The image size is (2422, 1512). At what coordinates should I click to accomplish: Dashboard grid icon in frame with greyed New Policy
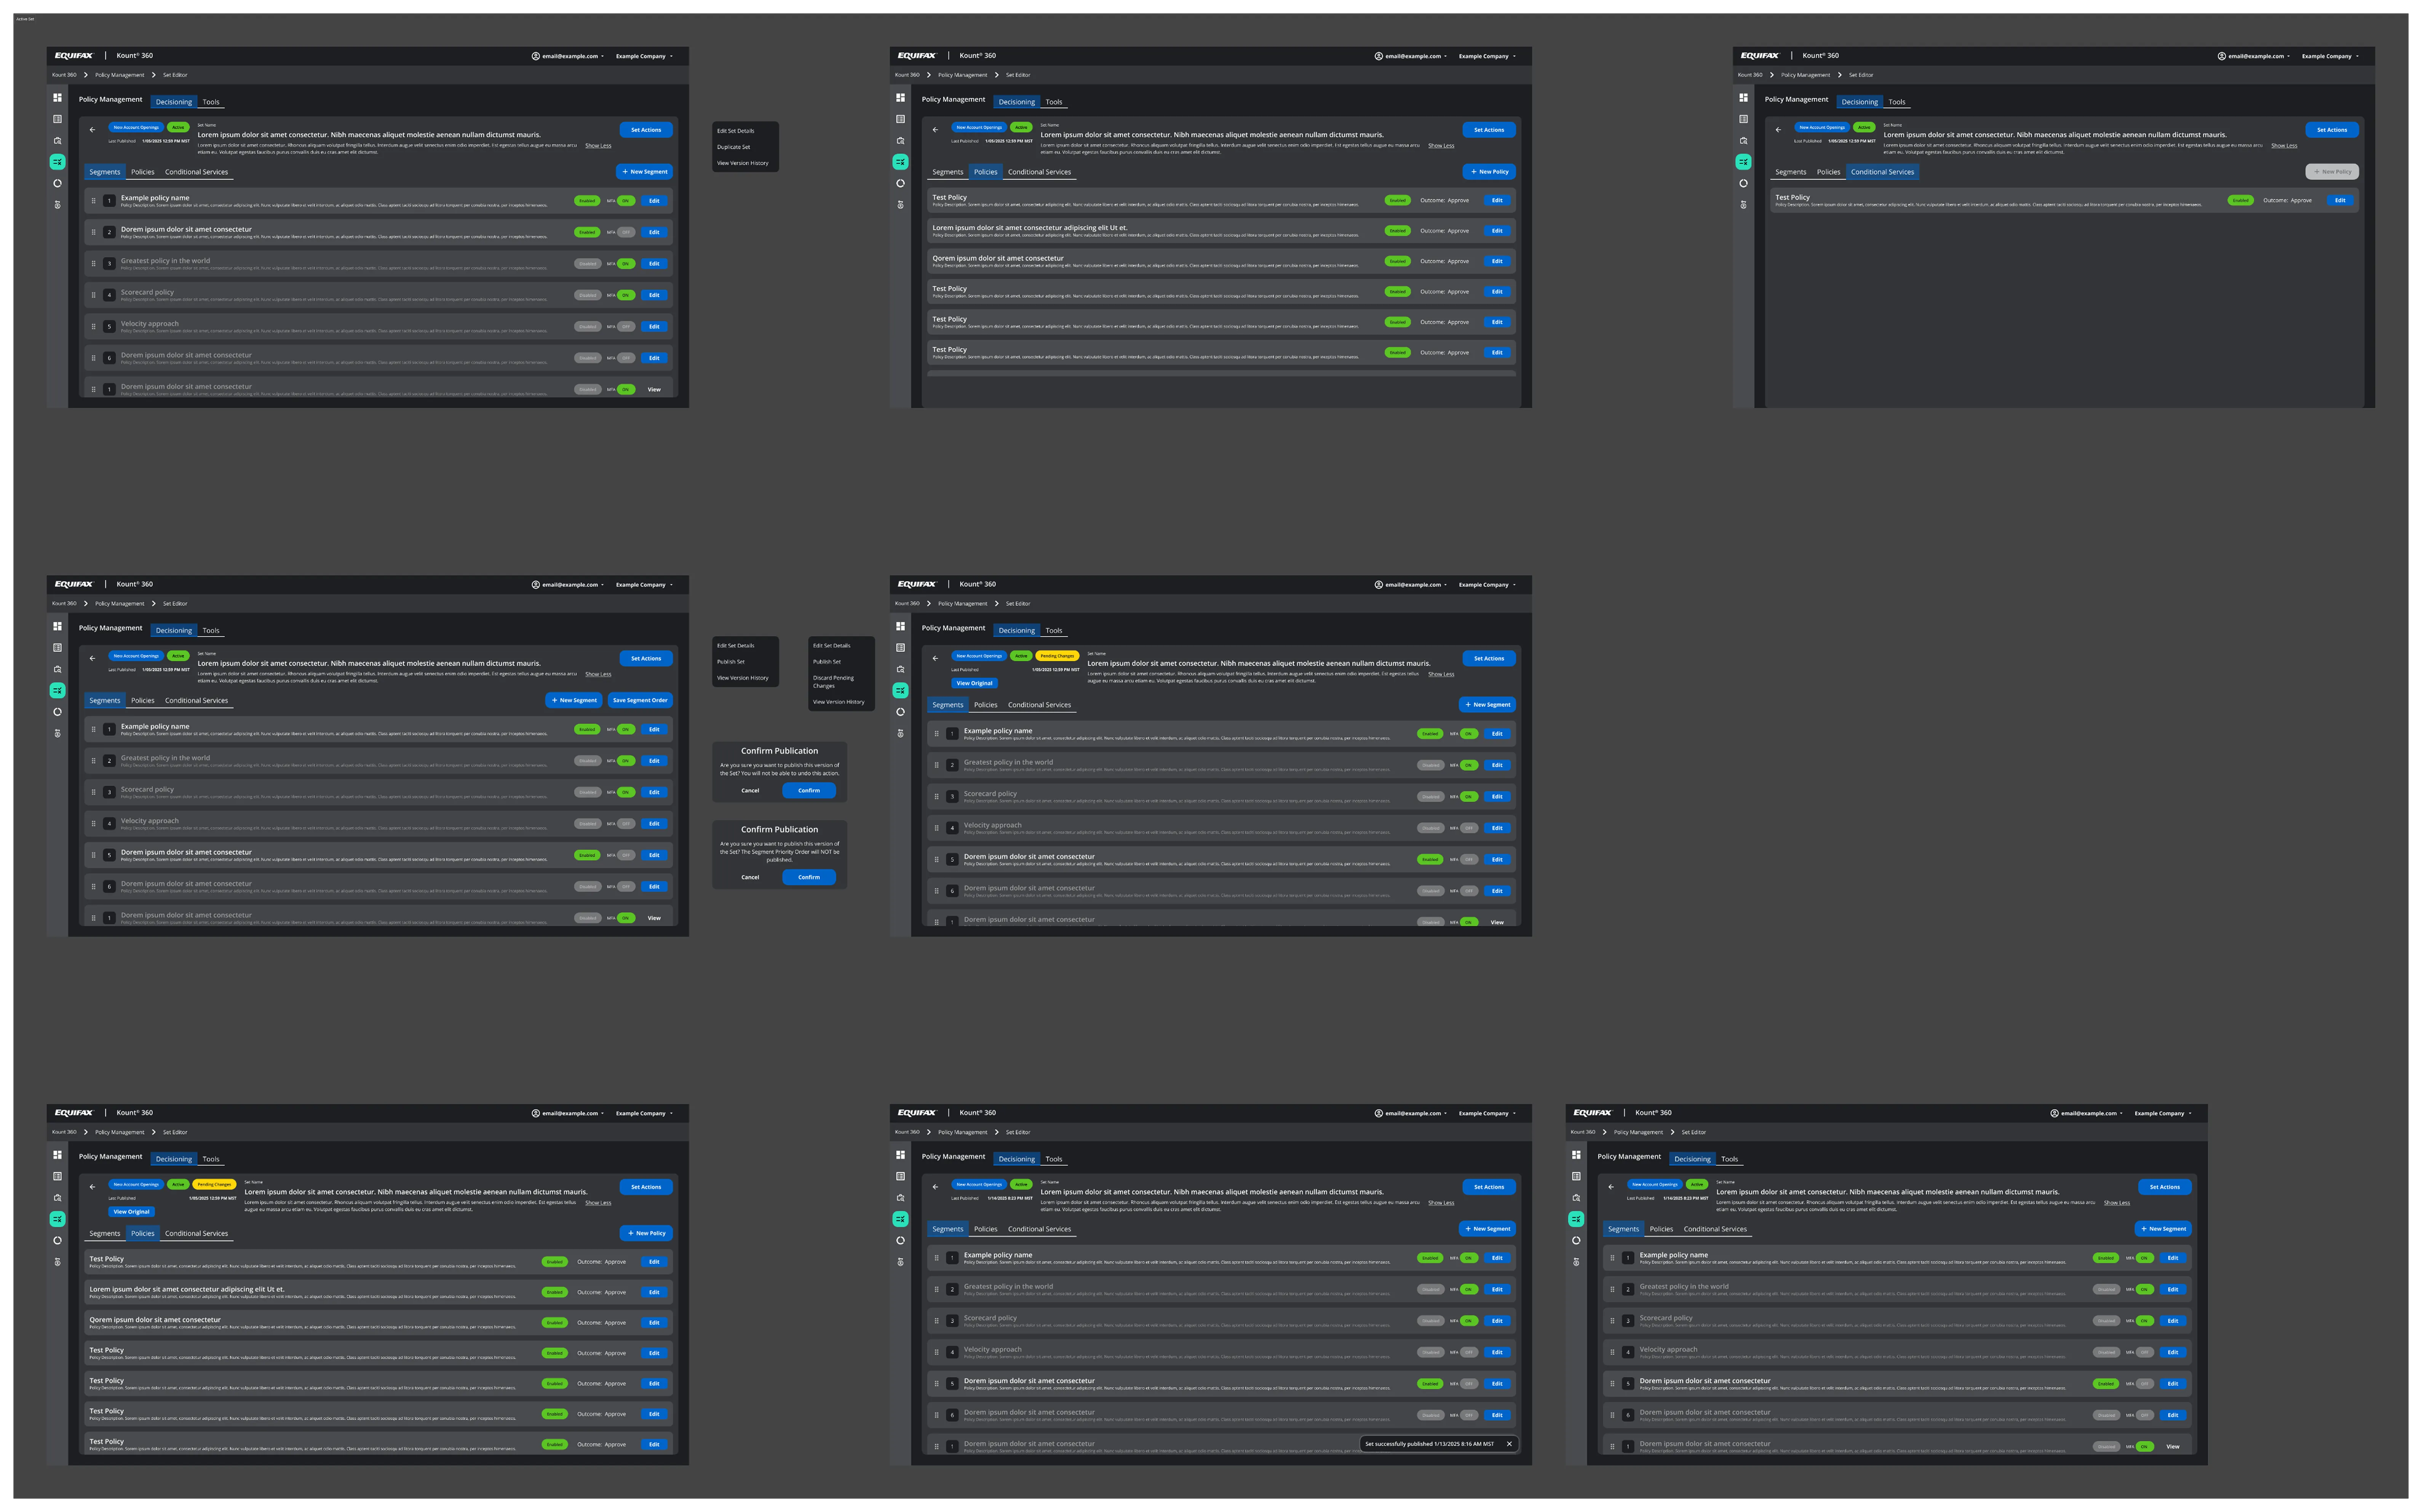click(1743, 97)
